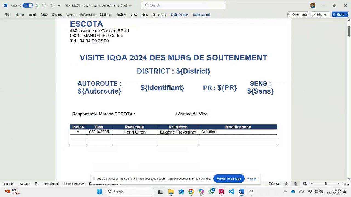
Task: Open the Help tab
Action: click(x=145, y=15)
